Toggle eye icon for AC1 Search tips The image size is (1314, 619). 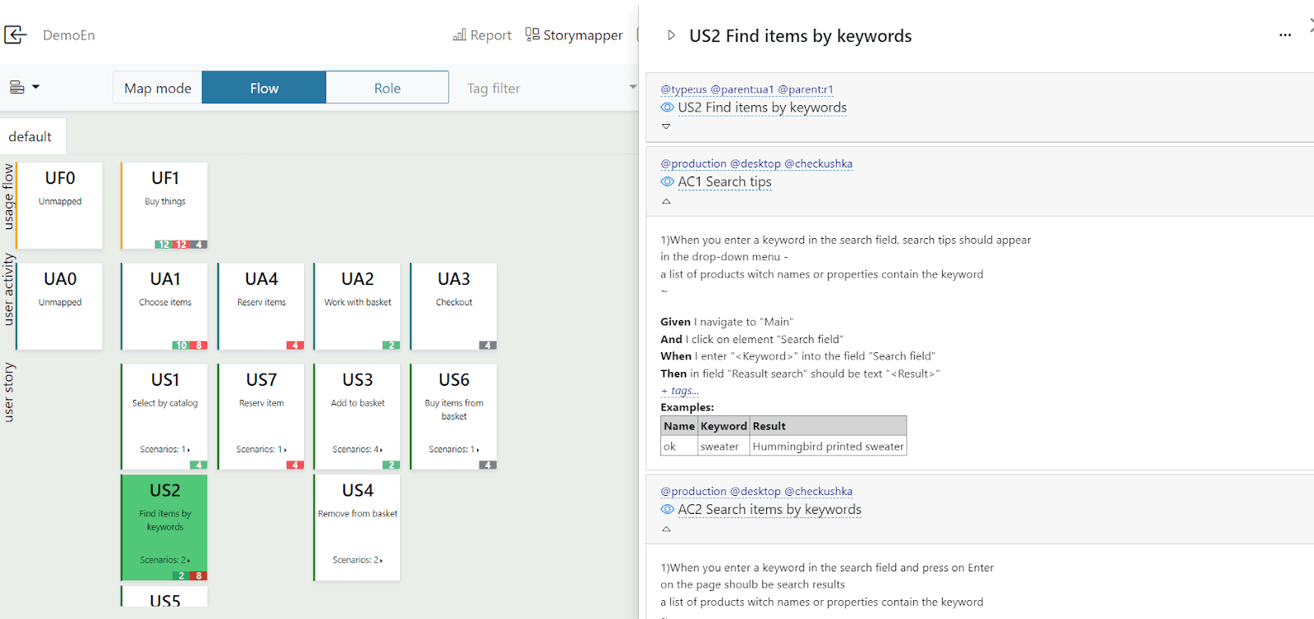click(x=668, y=181)
